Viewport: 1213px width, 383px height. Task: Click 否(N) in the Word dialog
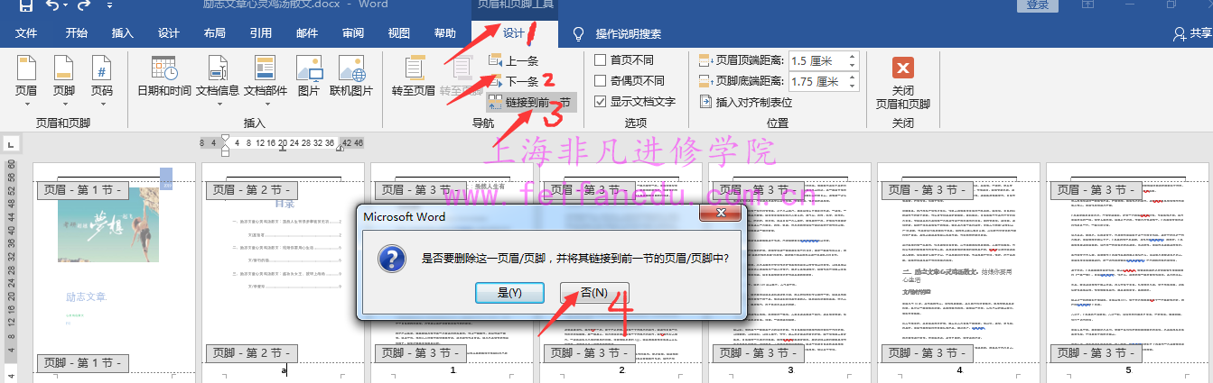(594, 293)
